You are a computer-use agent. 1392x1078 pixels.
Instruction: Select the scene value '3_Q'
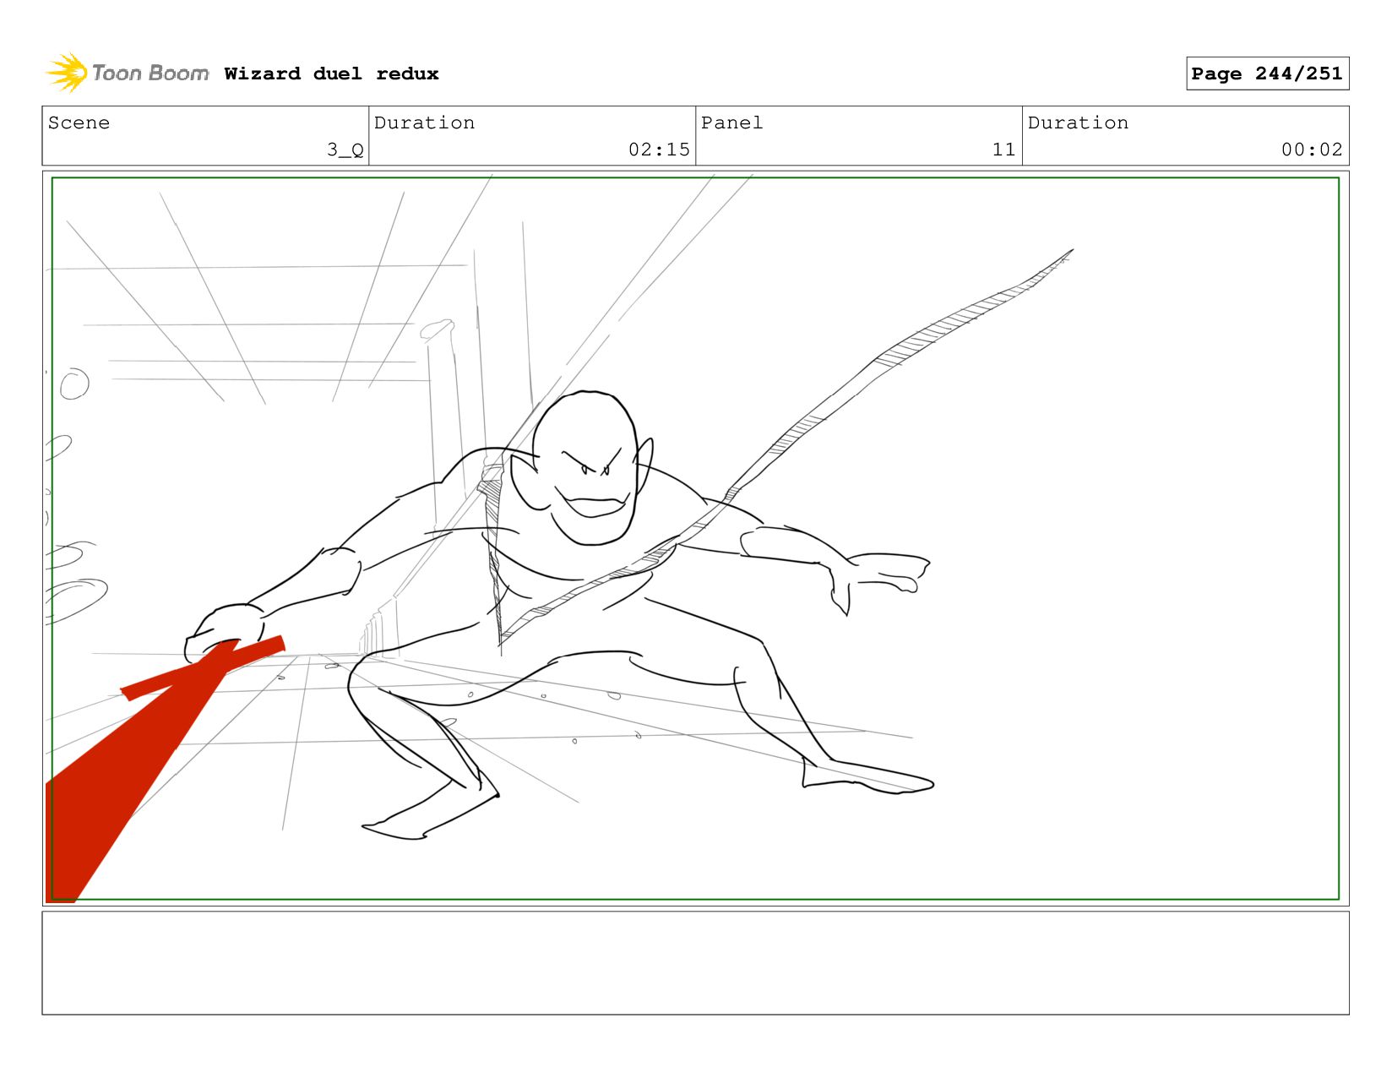[345, 150]
